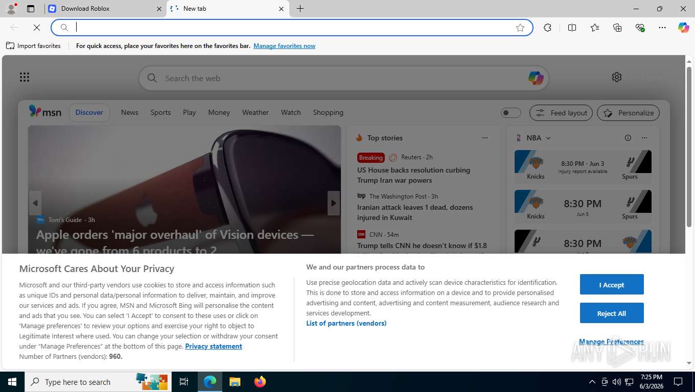695x392 pixels.
Task: Open the List of partners (vendors) link
Action: [346, 323]
